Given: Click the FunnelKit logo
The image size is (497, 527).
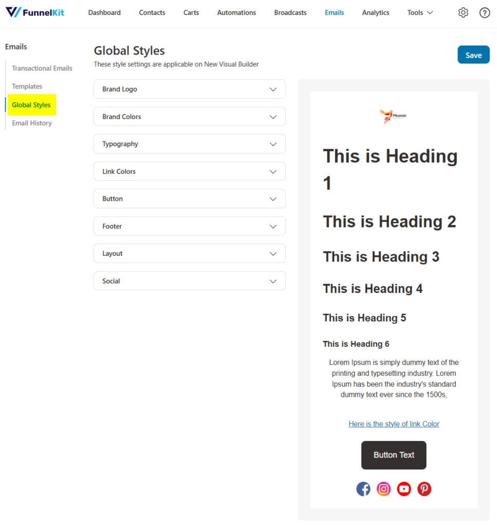Looking at the screenshot, I should pyautogui.click(x=35, y=12).
